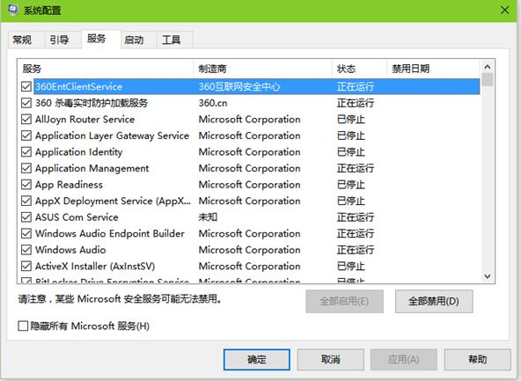Click the scrollbar down arrow

pos(488,276)
